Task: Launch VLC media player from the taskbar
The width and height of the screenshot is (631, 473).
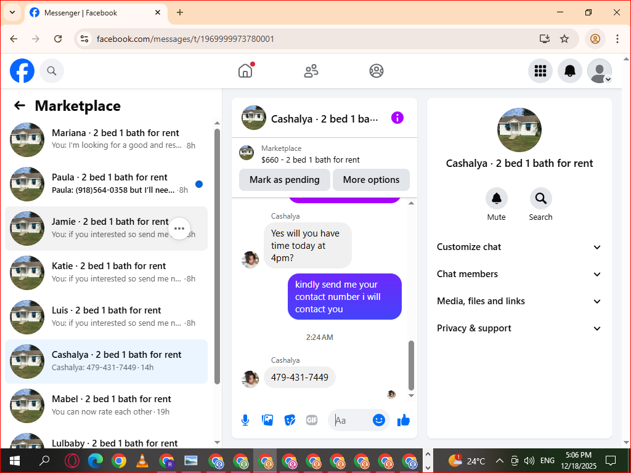Action: click(x=142, y=461)
